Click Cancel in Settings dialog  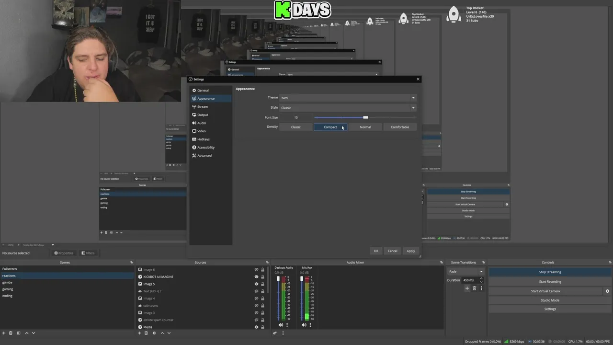click(393, 251)
